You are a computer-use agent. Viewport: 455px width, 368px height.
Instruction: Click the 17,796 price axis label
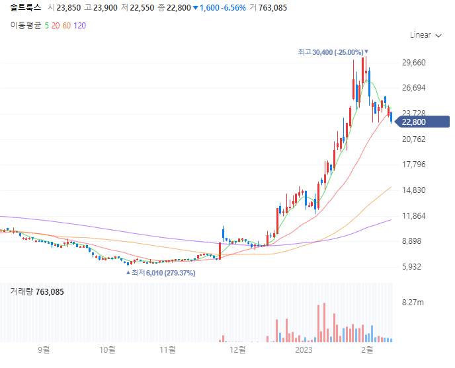pos(414,165)
